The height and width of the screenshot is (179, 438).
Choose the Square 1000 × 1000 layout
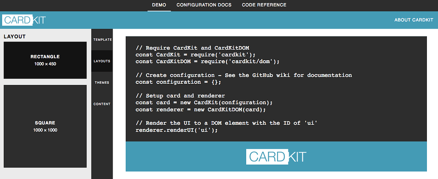45,126
